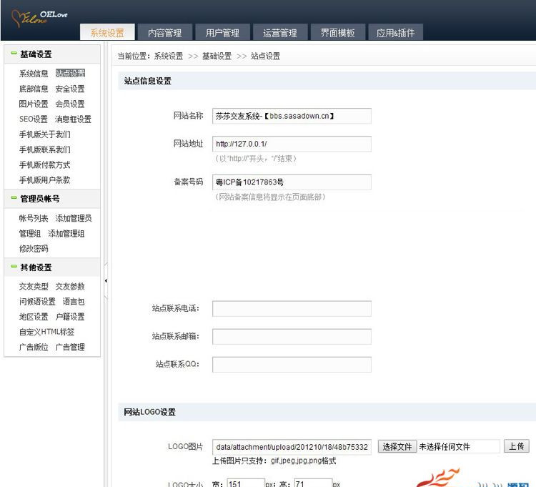Switch to the 内容管理 tab

click(165, 32)
